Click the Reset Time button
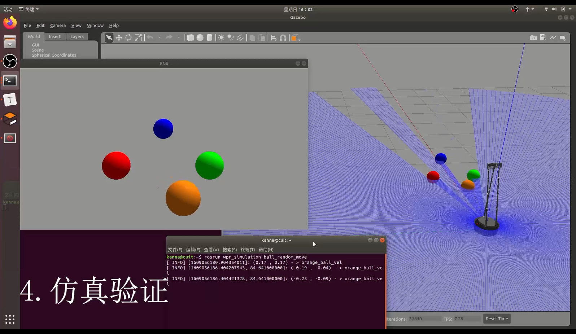 (497, 318)
